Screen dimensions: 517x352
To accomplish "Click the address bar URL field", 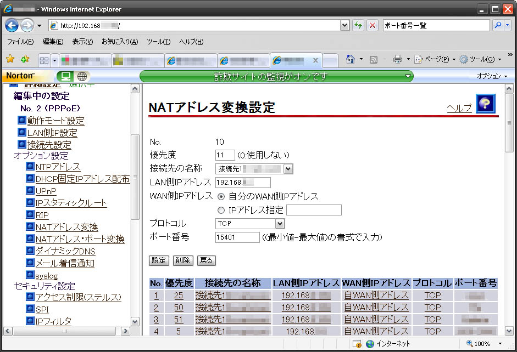I will click(194, 25).
